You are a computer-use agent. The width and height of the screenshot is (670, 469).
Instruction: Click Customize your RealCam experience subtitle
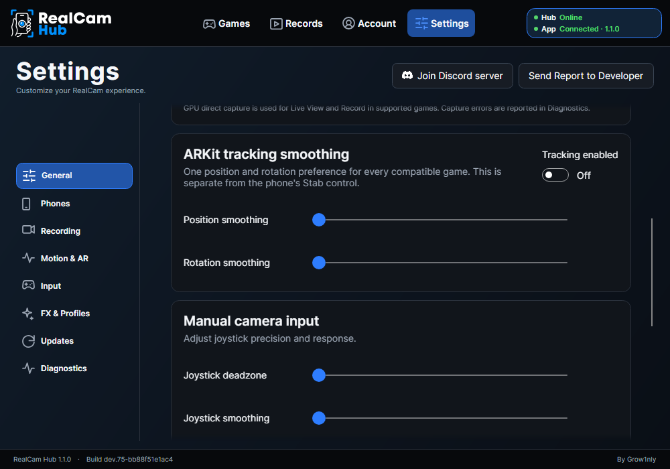click(x=81, y=90)
